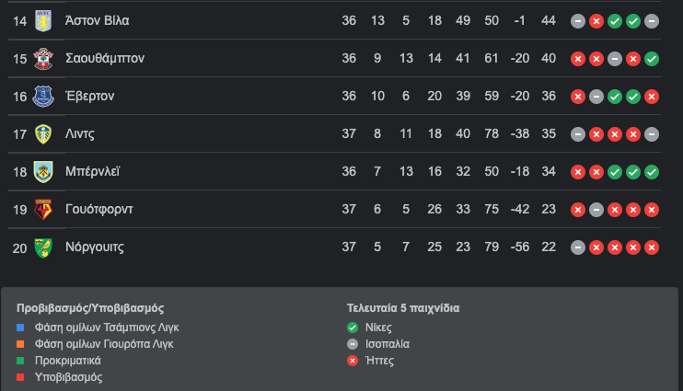683x391 pixels.
Task: Click Southampton's most recent win icon
Action: click(x=652, y=59)
